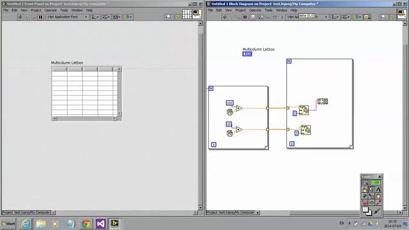The image size is (409, 230).
Task: Click Search icon in Front Panel toolbar
Action: tap(168, 17)
